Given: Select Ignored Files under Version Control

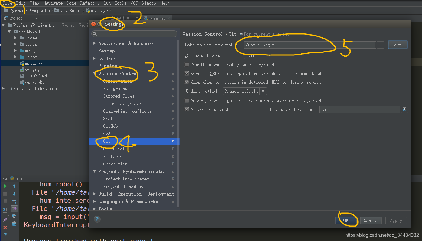Looking at the screenshot, I should [119, 96].
